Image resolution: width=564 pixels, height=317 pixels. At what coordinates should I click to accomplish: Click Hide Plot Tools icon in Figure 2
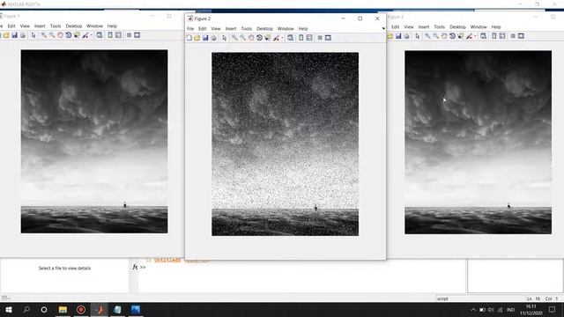(320, 38)
